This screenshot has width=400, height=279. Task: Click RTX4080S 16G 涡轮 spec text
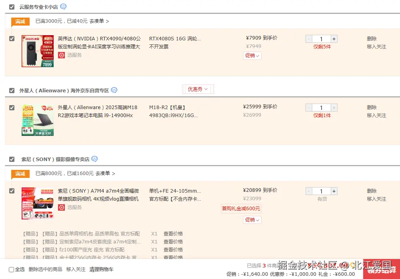tap(175, 38)
